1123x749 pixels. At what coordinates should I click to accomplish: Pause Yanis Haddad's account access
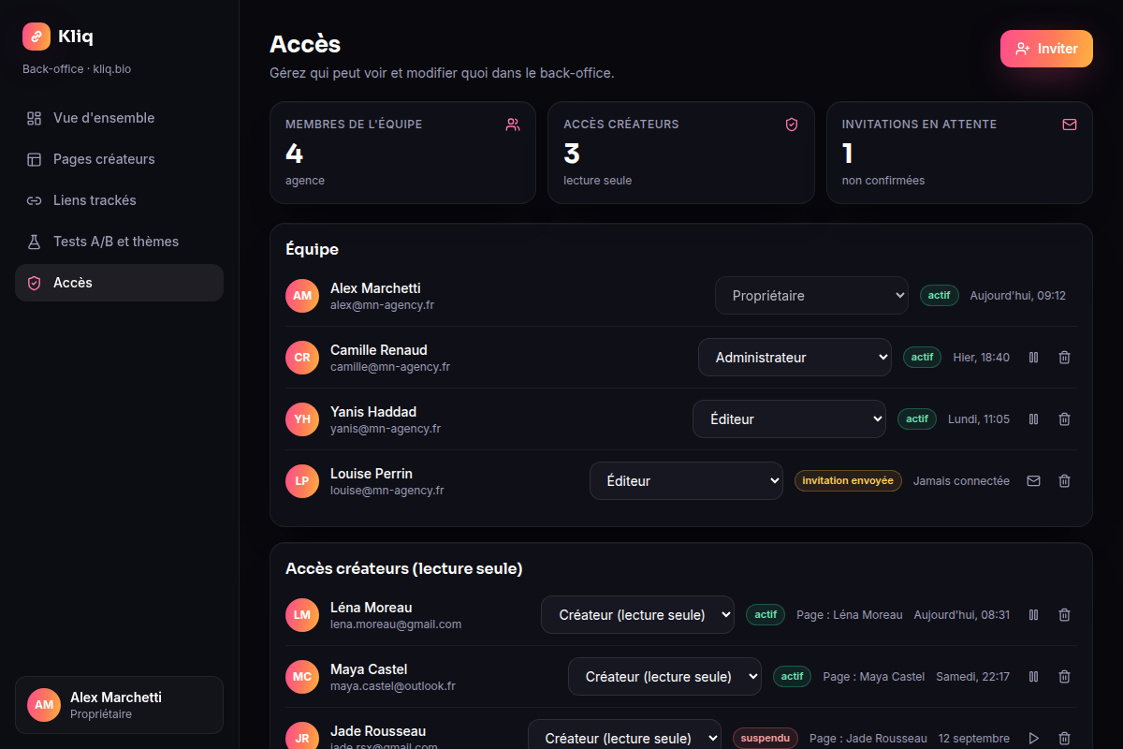(1034, 419)
